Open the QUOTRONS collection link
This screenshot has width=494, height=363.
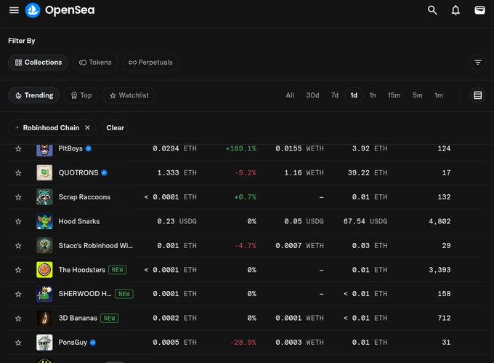point(78,173)
